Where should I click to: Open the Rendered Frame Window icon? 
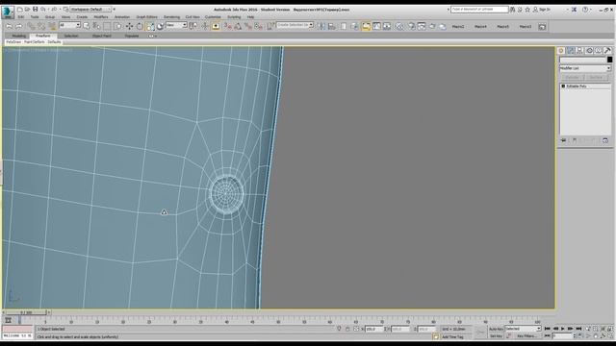[422, 26]
